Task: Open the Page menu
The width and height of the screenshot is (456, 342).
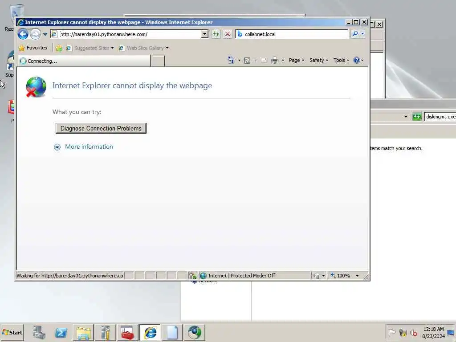Action: coord(296,60)
